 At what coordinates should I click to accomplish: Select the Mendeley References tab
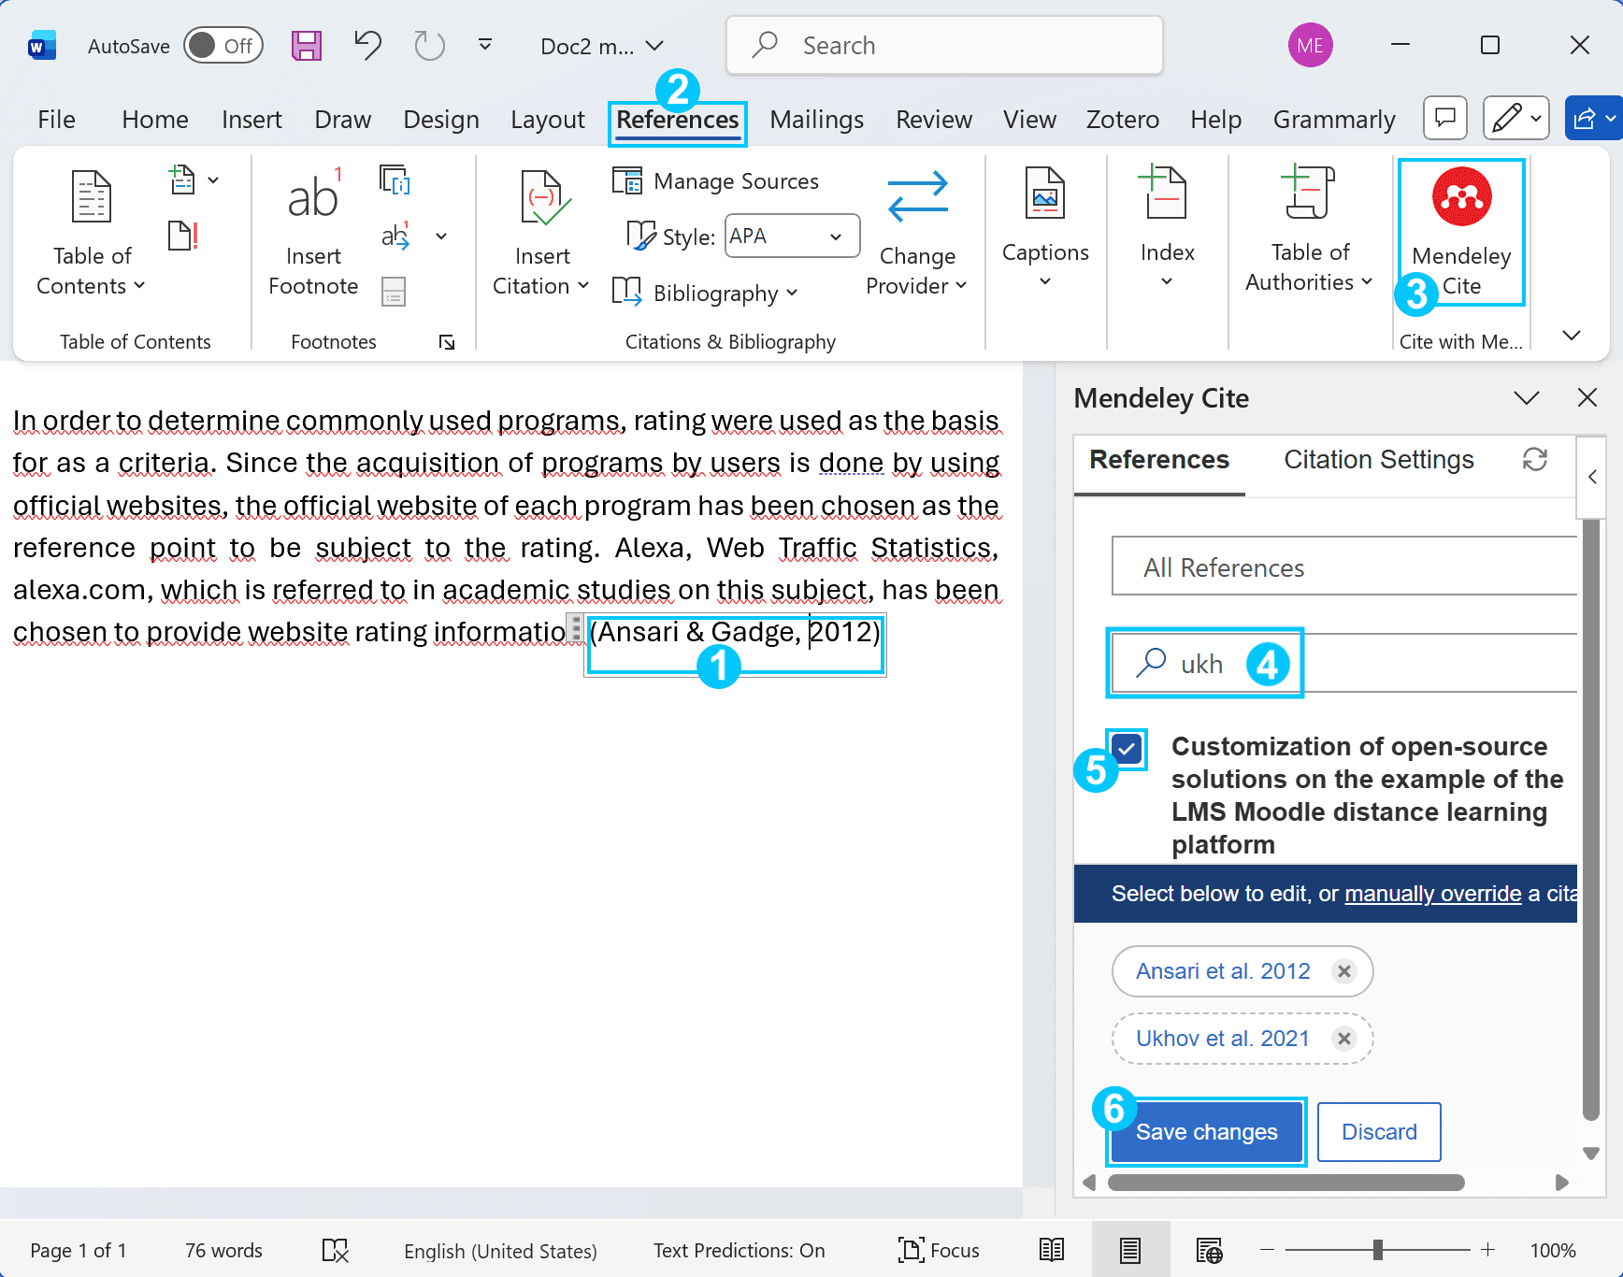1159,460
